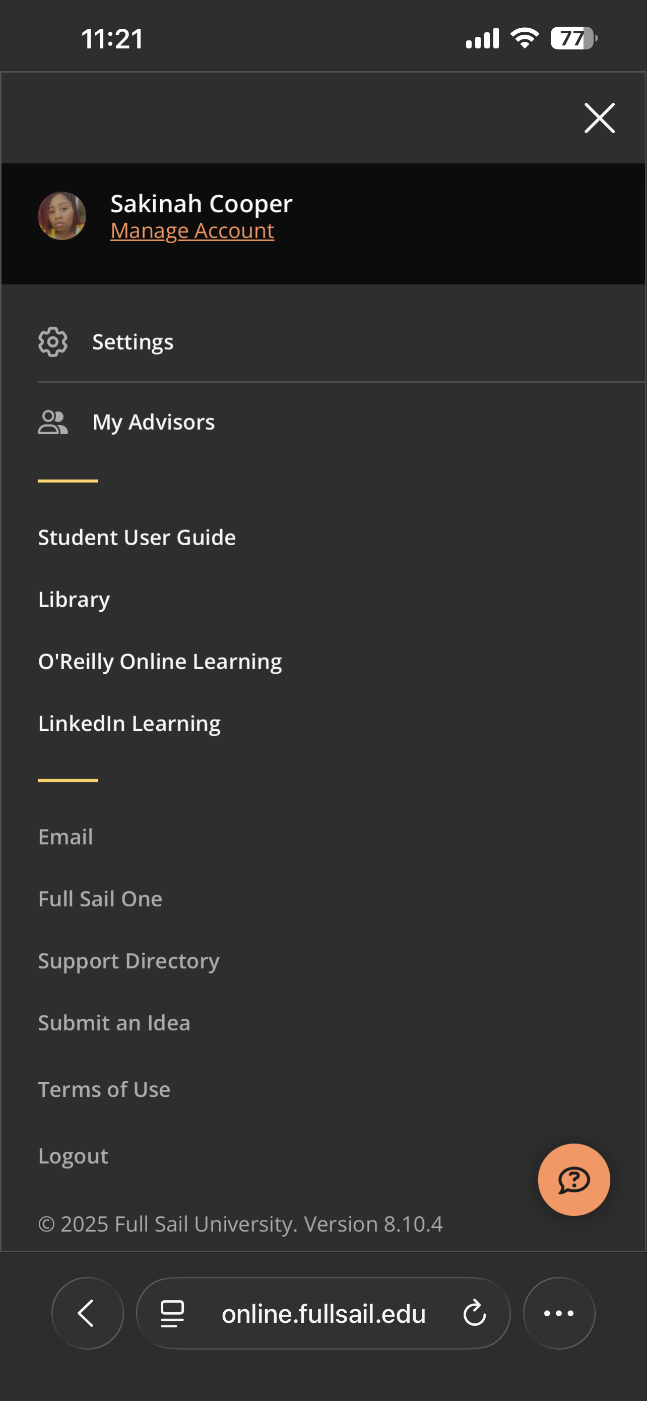Log out of the account
The height and width of the screenshot is (1401, 647).
point(73,1155)
